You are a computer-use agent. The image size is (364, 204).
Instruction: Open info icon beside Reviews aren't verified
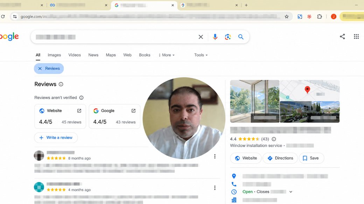pos(81,98)
